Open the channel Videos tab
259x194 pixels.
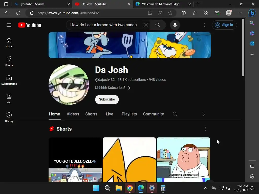[x=73, y=114]
